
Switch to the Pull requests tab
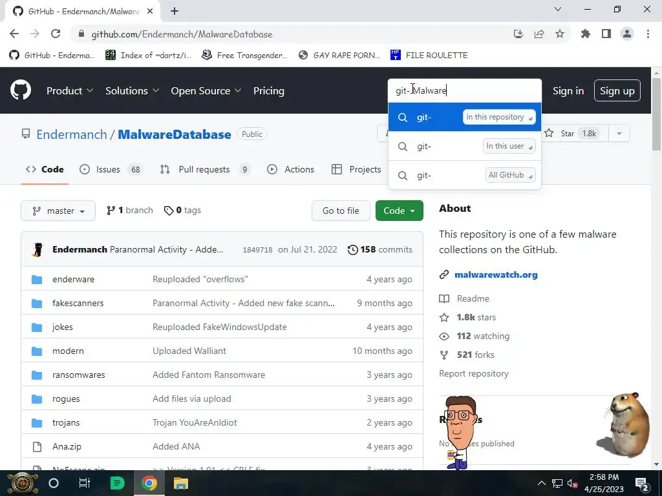tap(206, 169)
